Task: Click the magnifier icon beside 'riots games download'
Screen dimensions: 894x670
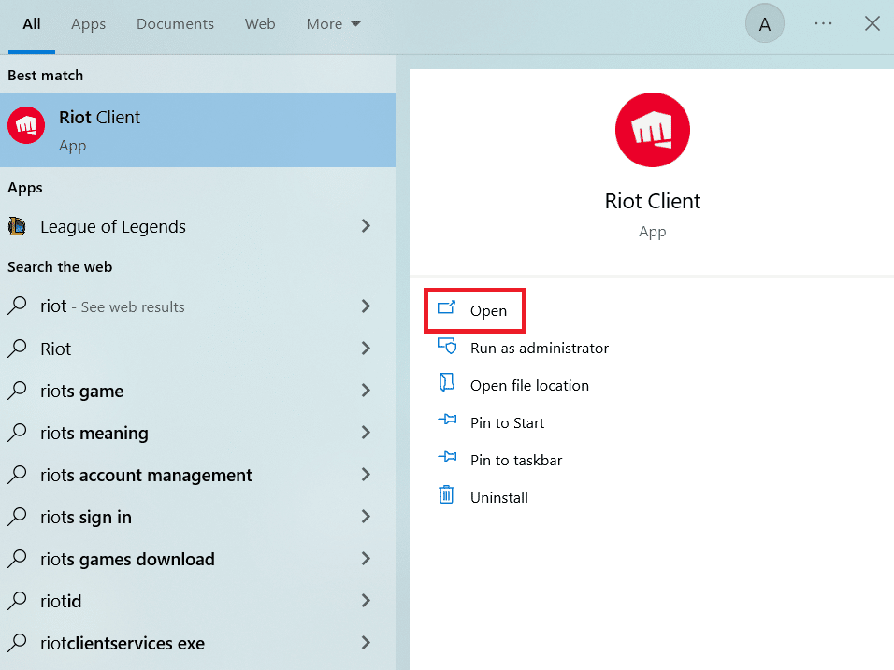Action: point(17,559)
